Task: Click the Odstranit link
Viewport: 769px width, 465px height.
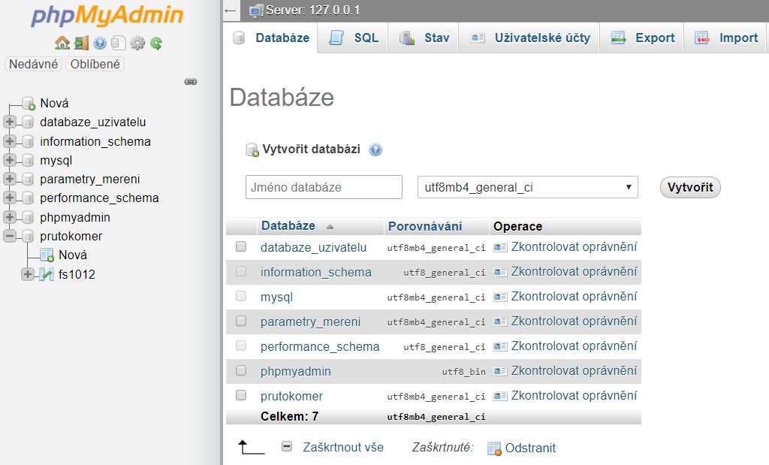Action: [530, 448]
